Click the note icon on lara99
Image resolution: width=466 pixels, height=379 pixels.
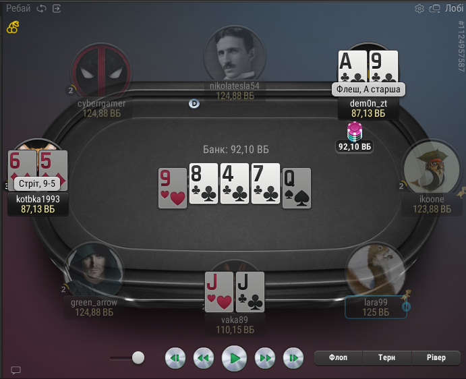coord(406,306)
